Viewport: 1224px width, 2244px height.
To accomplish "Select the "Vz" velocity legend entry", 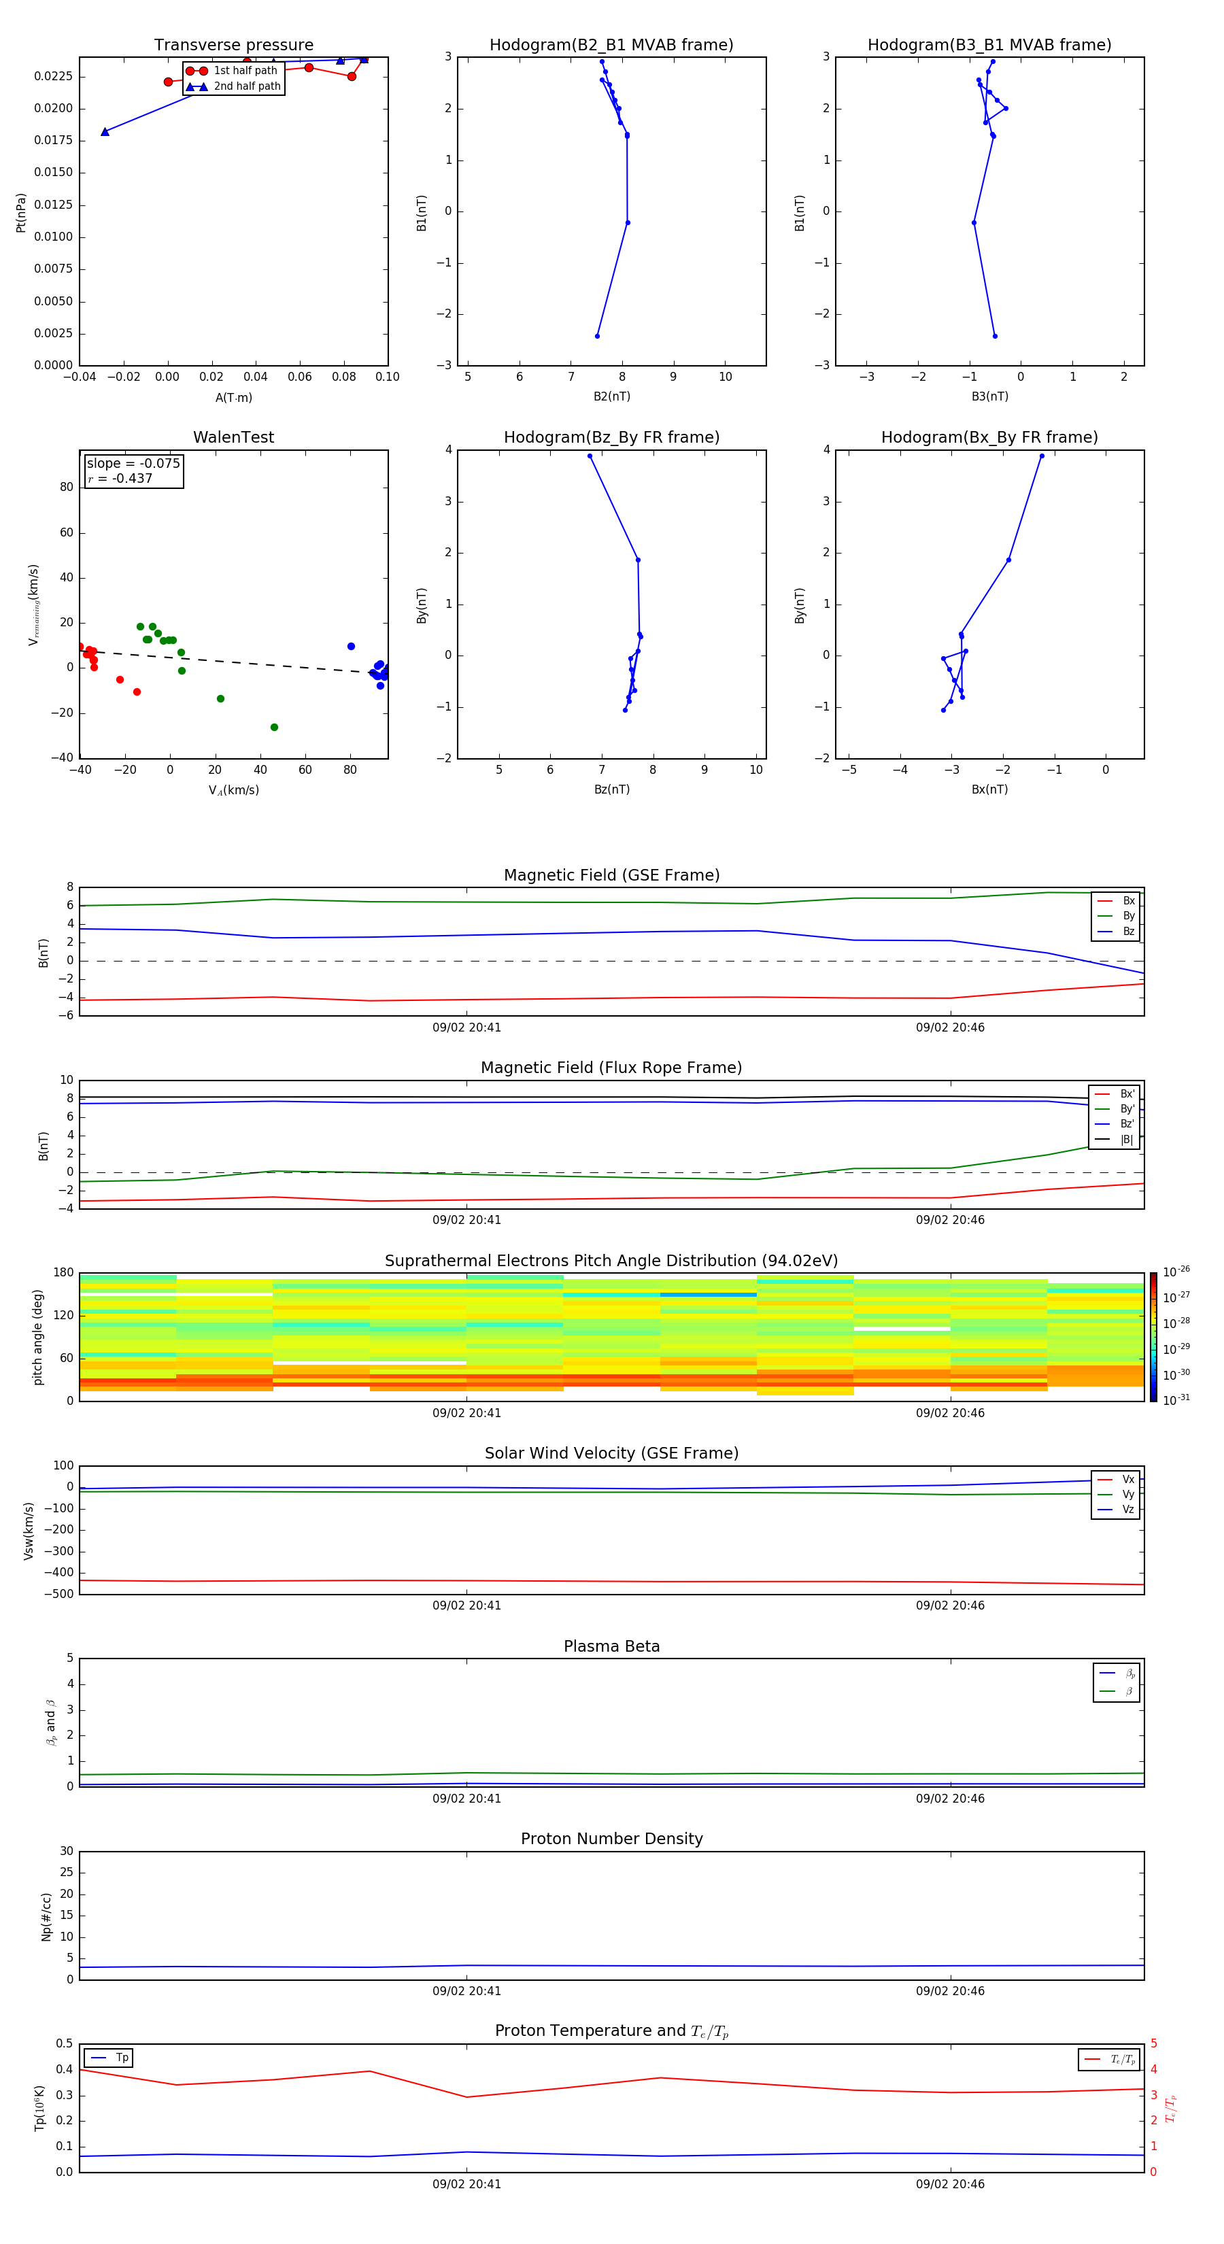I will coord(1116,1510).
